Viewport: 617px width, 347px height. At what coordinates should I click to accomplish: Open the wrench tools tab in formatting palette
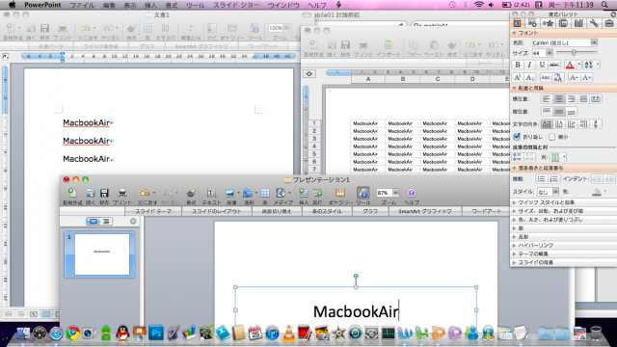click(x=594, y=23)
